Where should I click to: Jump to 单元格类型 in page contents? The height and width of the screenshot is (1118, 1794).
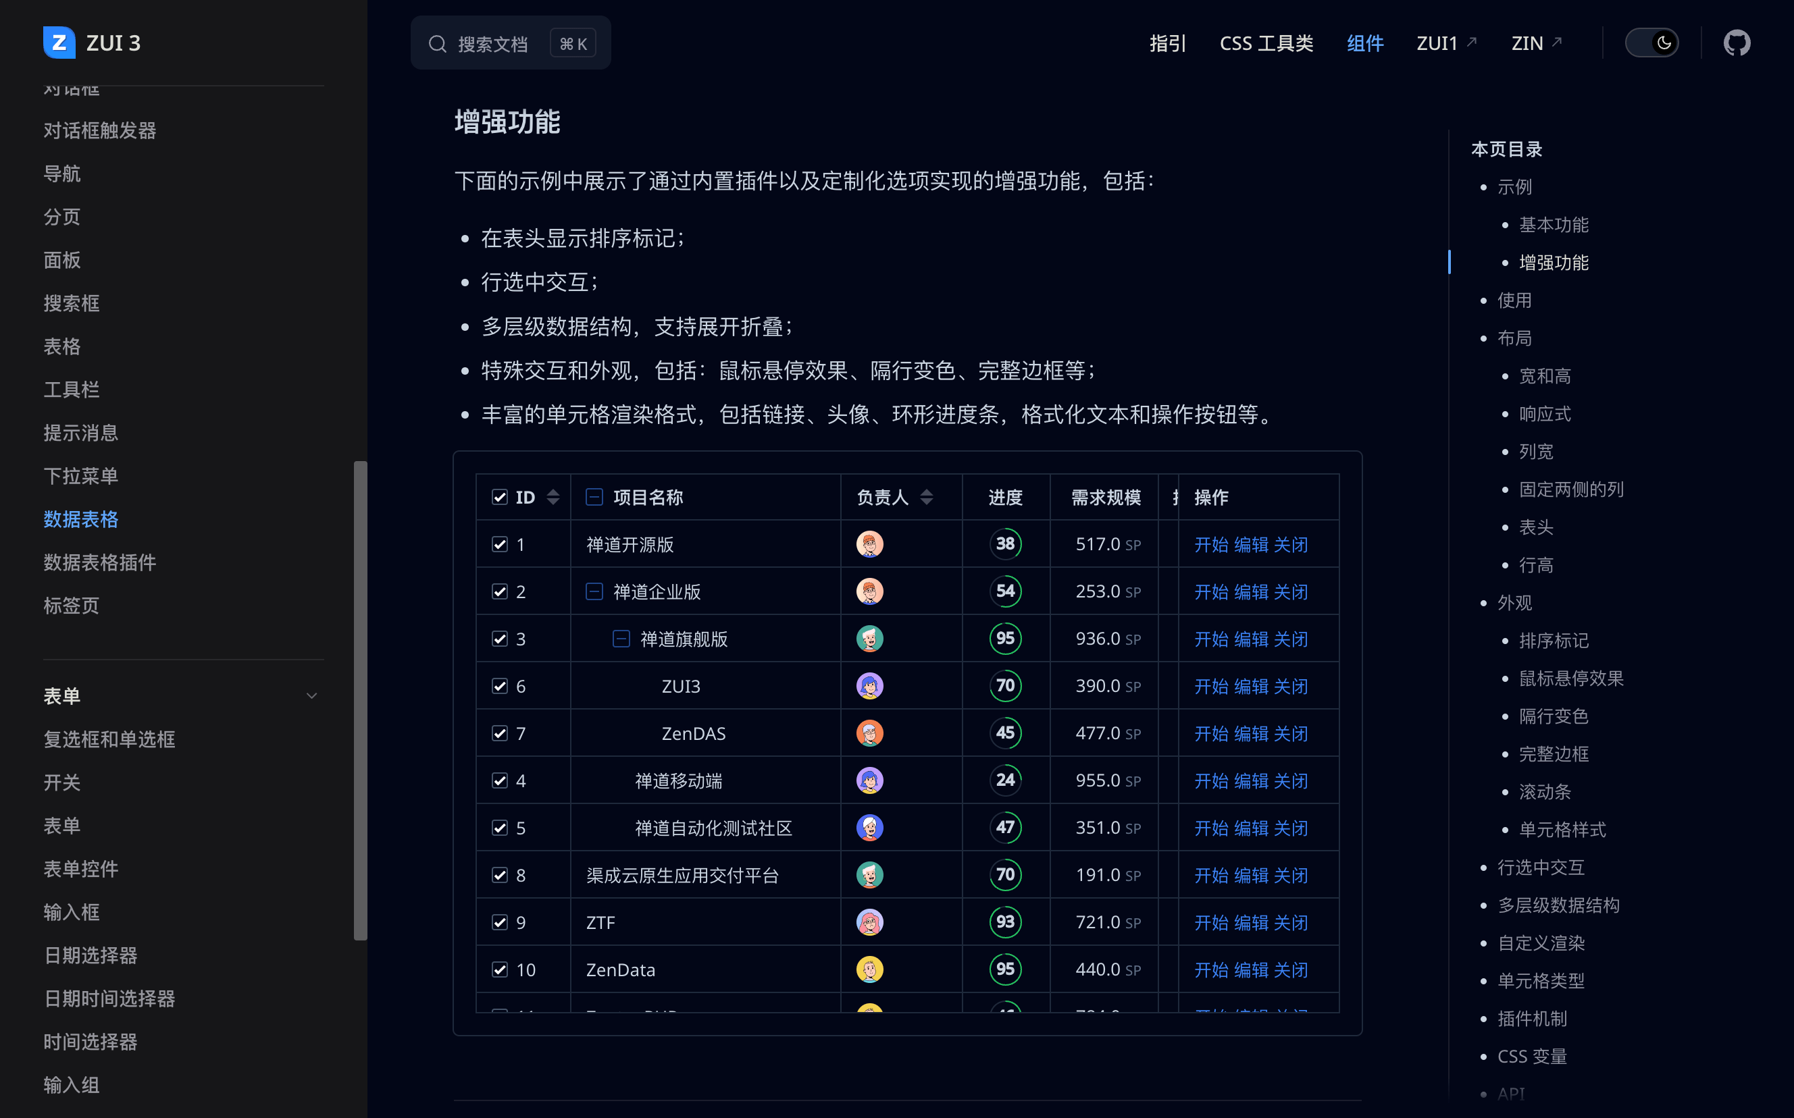coord(1540,981)
